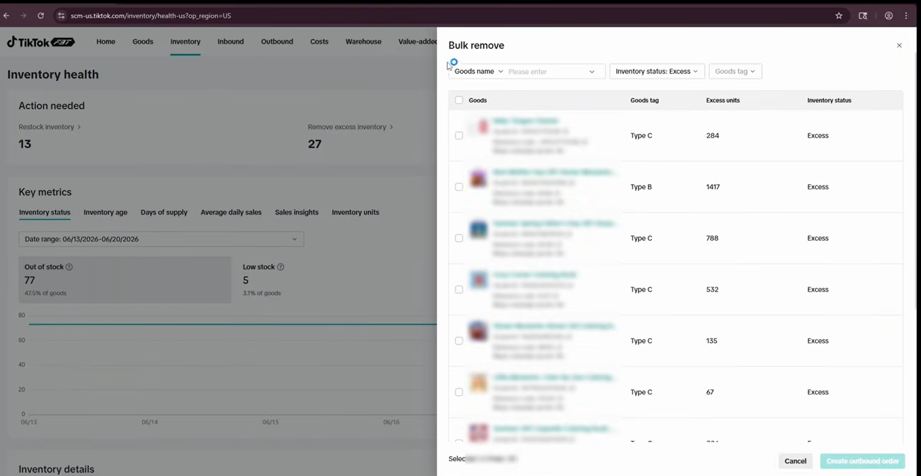921x476 pixels.
Task: Click the excess inventory count 27
Action: coord(315,144)
